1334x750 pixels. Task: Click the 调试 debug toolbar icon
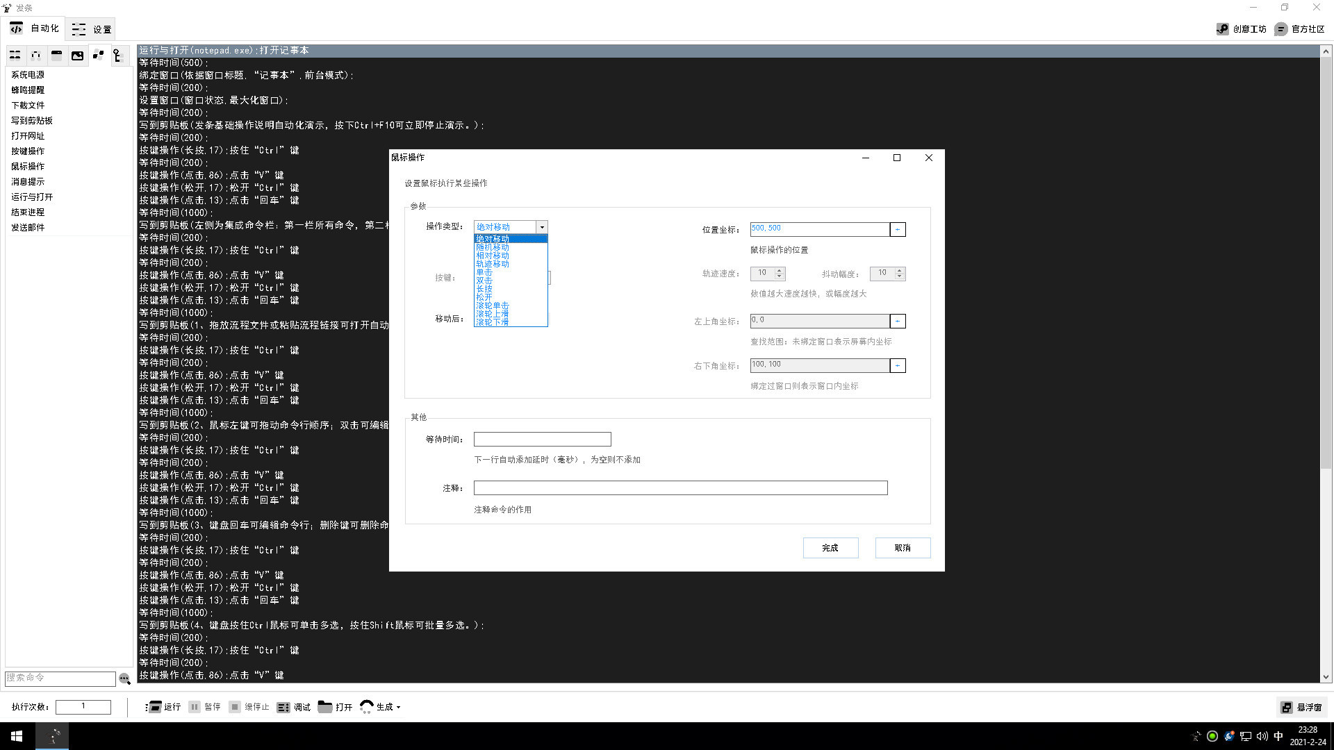click(283, 707)
